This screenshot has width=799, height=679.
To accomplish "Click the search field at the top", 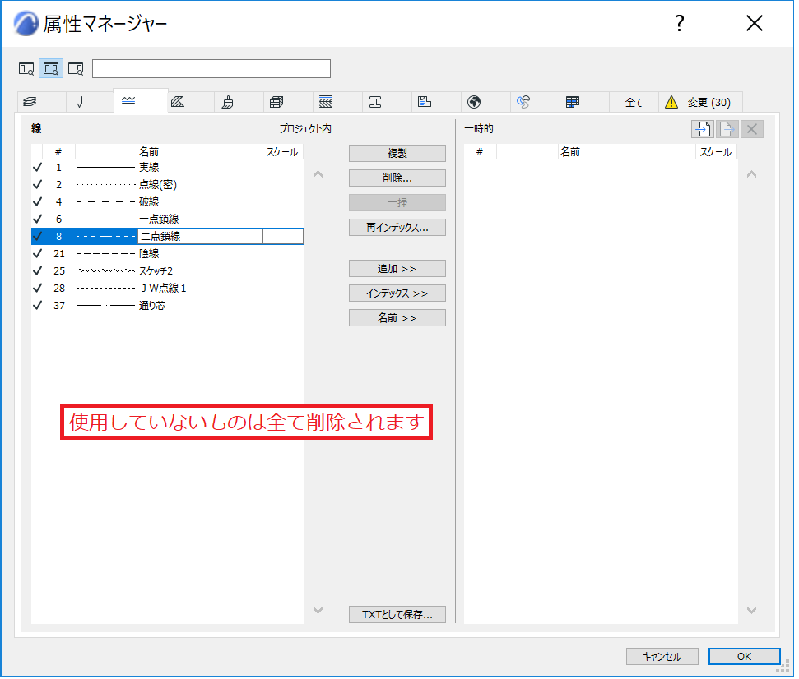I will point(211,69).
